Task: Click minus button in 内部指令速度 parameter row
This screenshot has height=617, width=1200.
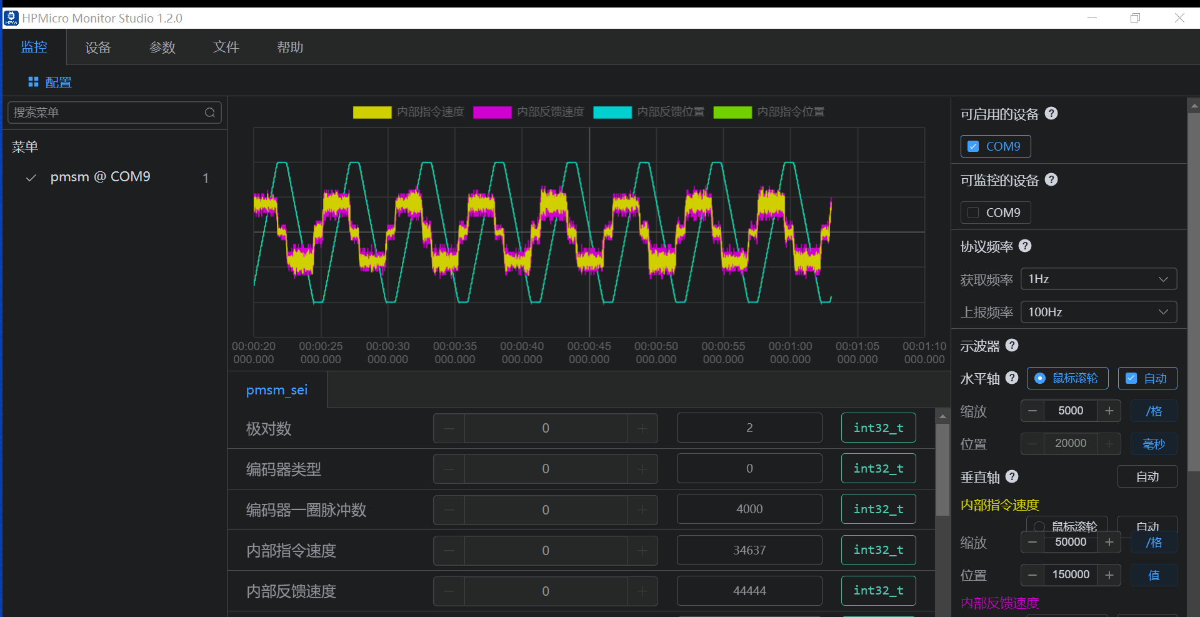Action: (x=449, y=550)
